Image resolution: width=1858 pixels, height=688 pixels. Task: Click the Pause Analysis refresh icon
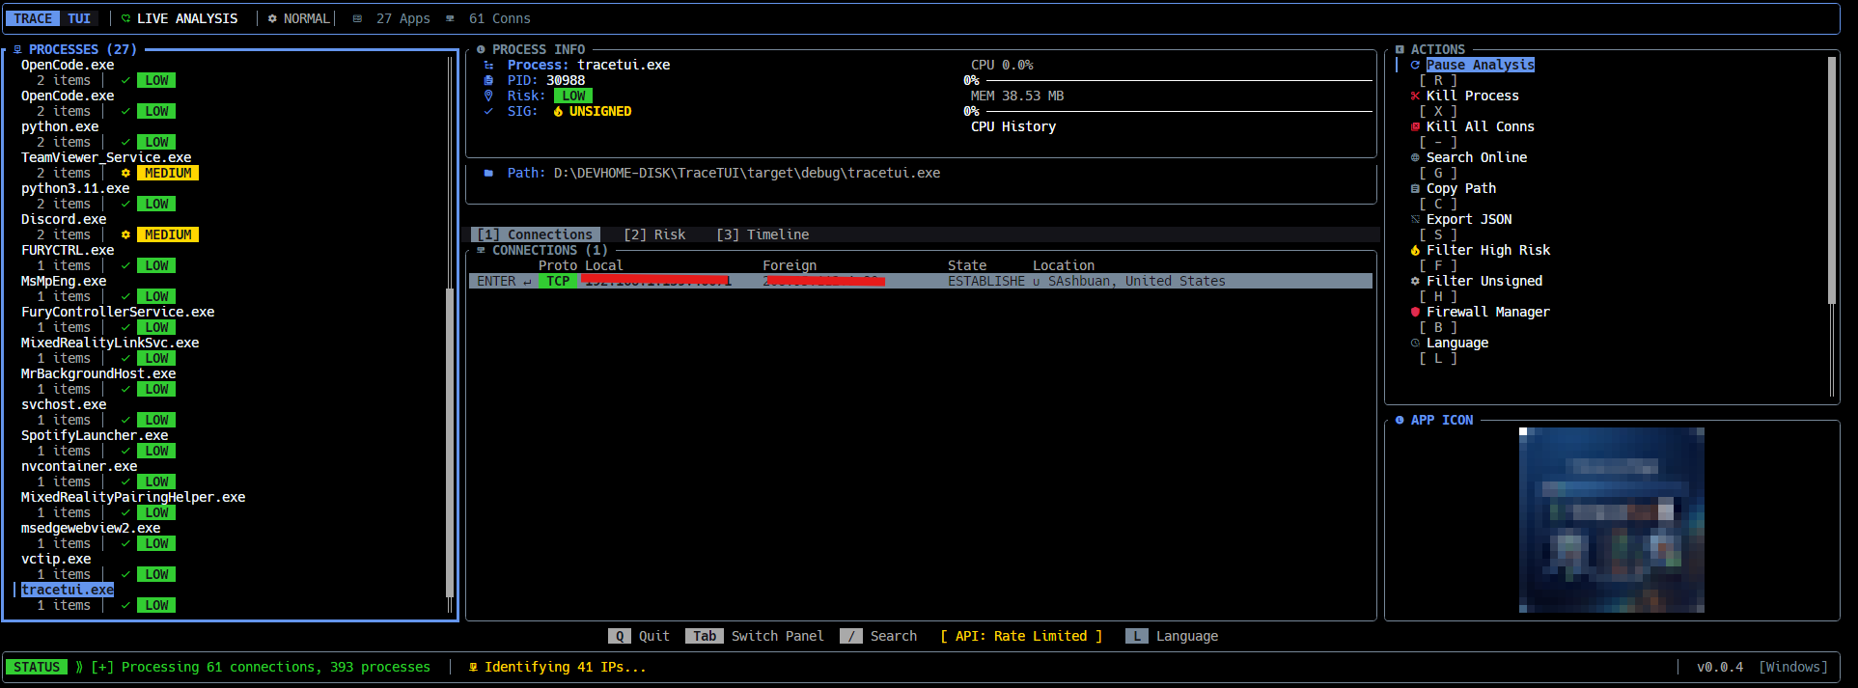1415,66
